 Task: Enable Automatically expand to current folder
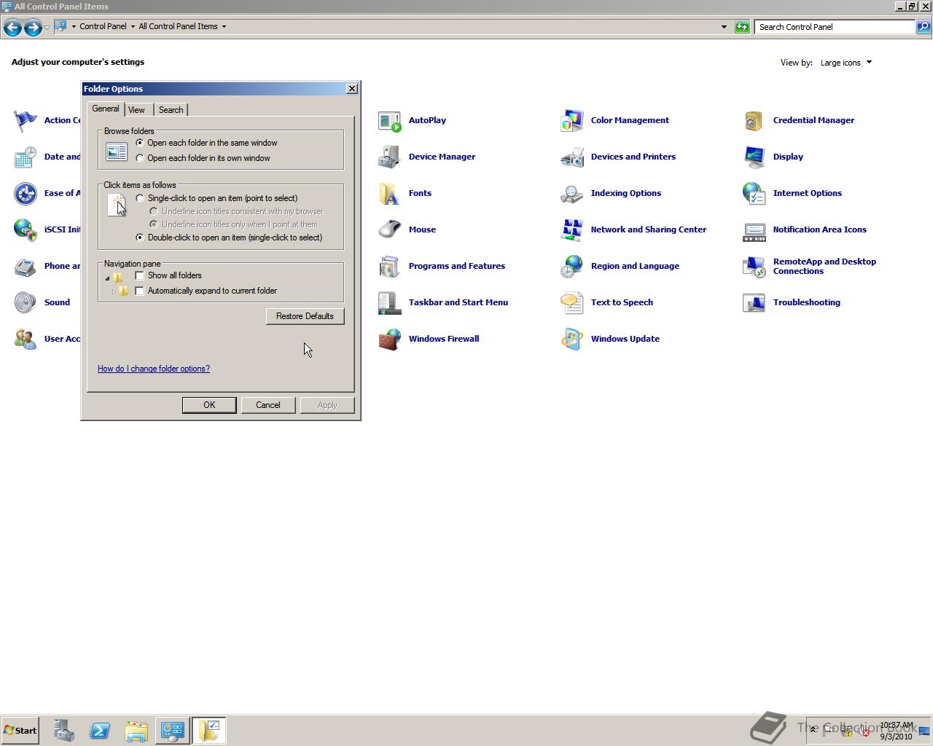click(140, 291)
